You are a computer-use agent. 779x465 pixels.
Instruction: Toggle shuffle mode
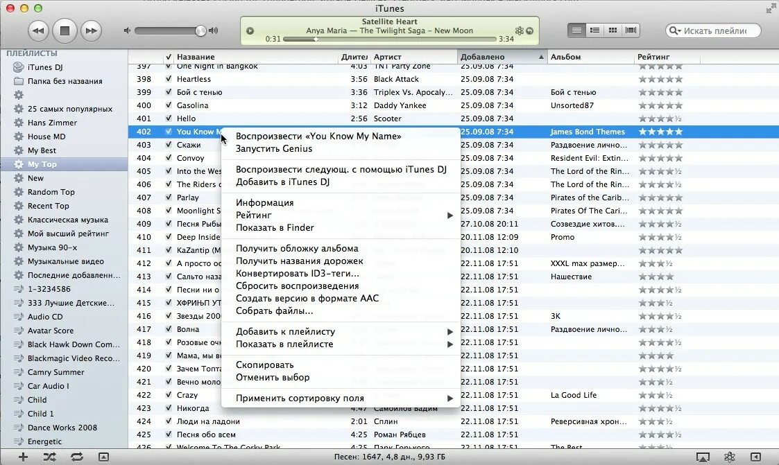(x=50, y=457)
